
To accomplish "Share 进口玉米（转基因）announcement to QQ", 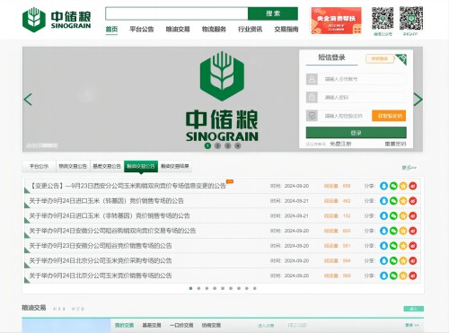I will 383,201.
